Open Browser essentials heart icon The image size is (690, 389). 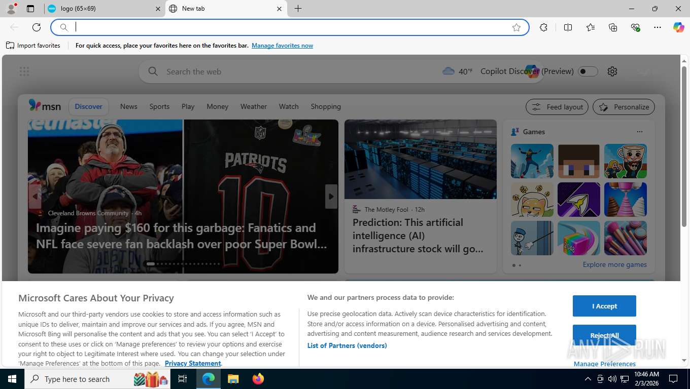[635, 27]
